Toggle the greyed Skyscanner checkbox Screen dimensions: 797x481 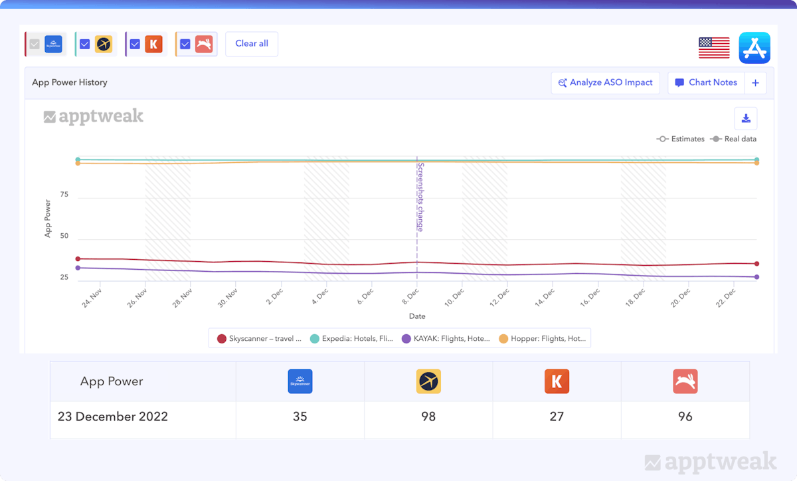pos(35,45)
